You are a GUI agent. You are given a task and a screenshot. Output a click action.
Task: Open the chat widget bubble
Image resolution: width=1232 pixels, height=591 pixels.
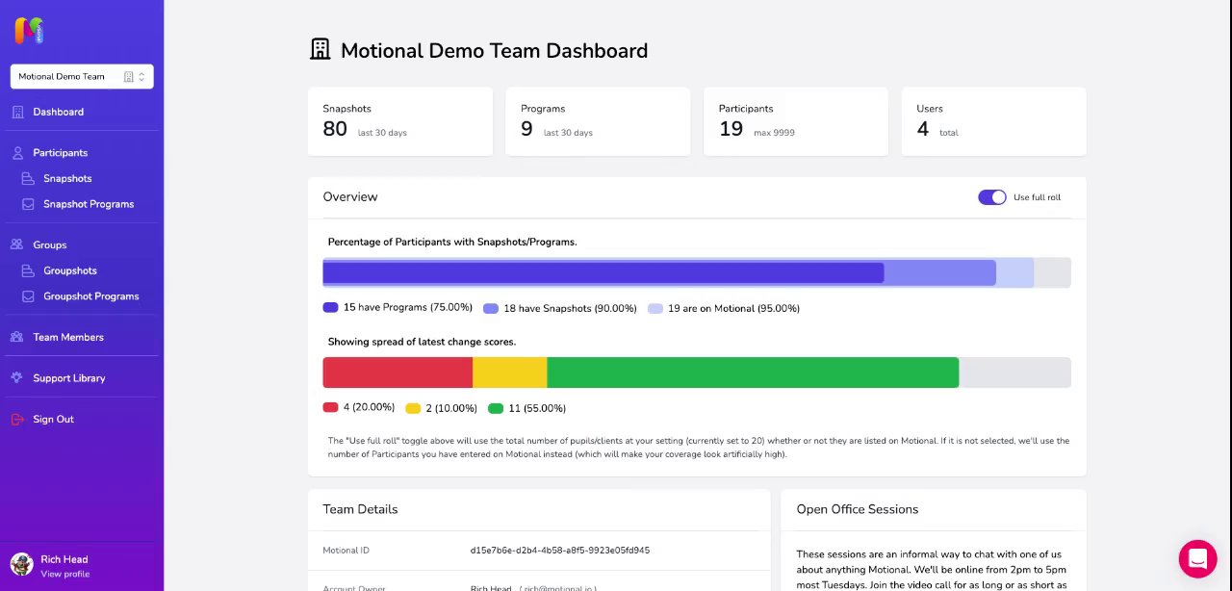[x=1197, y=558]
